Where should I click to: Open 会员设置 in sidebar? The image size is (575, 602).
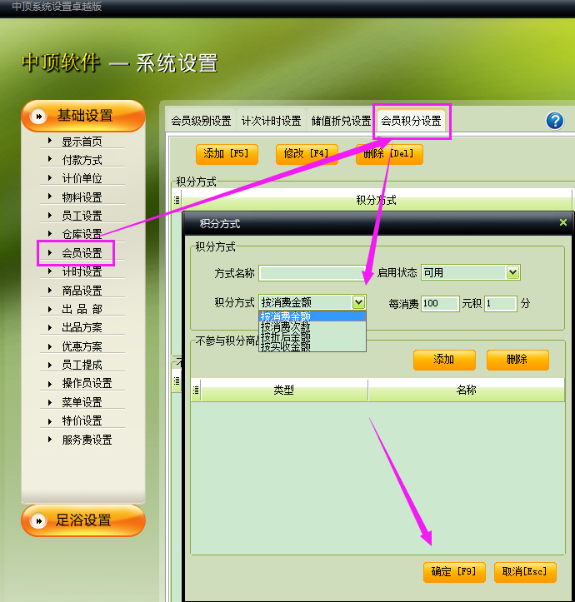point(82,253)
